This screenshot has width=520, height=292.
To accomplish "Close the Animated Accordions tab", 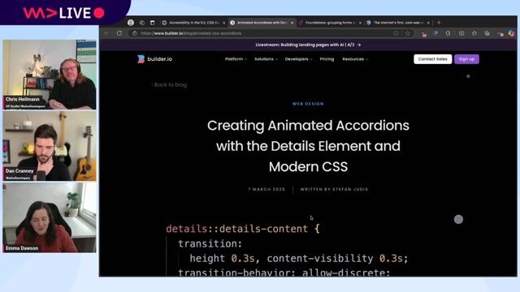I will pyautogui.click(x=292, y=23).
